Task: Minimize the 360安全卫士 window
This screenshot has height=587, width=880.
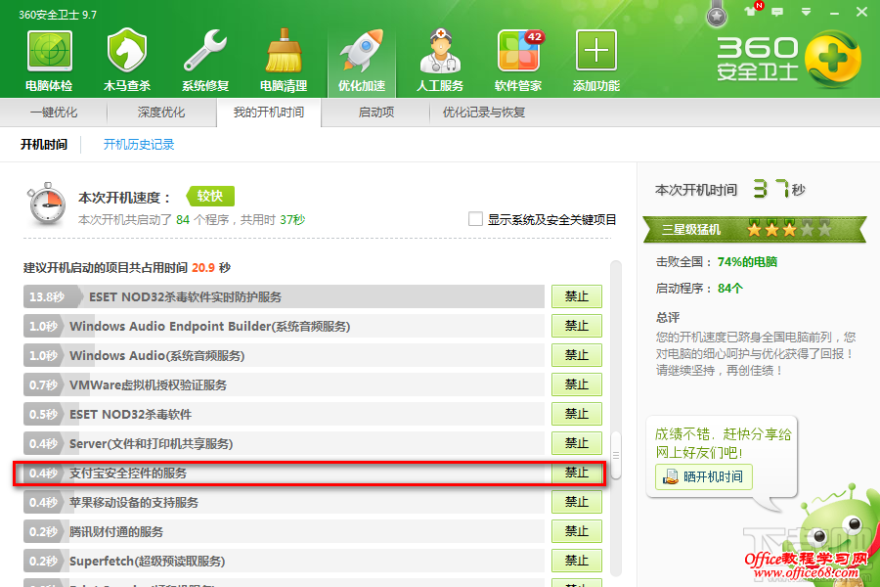Action: click(x=835, y=12)
